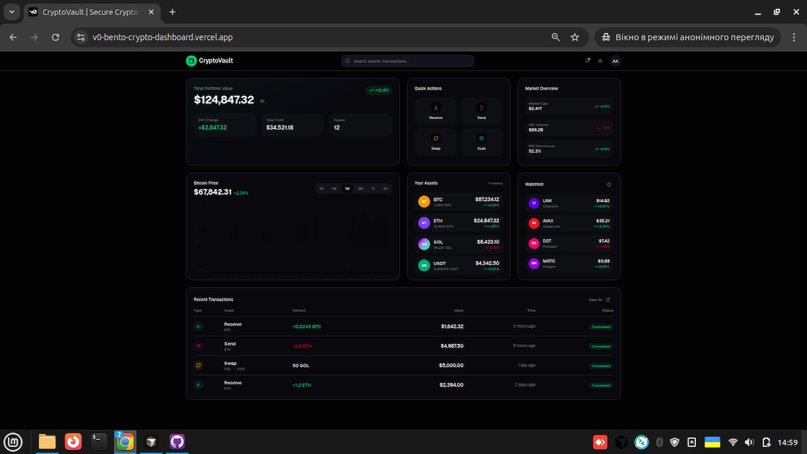Open AVAX Avalanche in Watchlist
This screenshot has width=807, height=454.
tap(569, 223)
